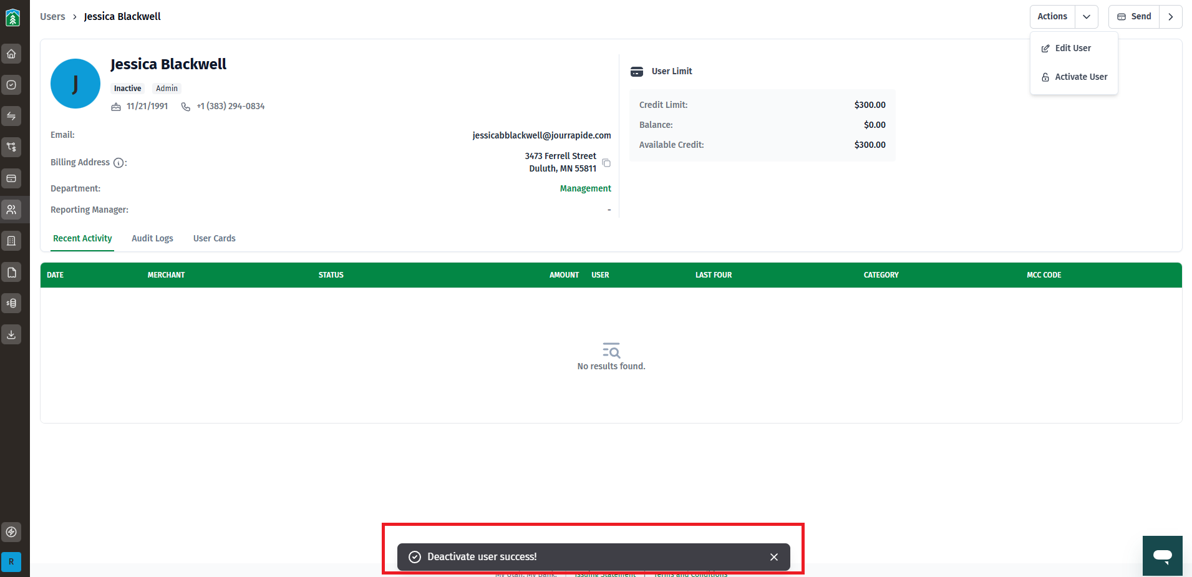Click the date 11/21/1991
The height and width of the screenshot is (577, 1192).
[147, 107]
